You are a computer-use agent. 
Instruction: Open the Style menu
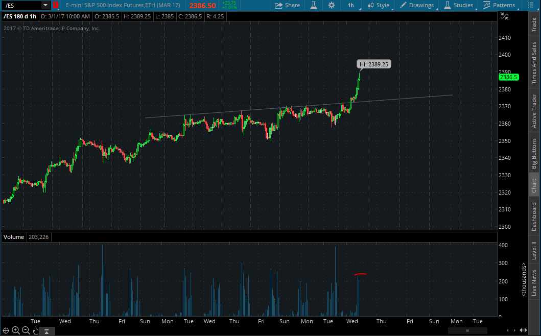[379, 5]
